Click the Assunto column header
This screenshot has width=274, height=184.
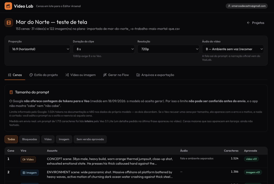point(52,151)
